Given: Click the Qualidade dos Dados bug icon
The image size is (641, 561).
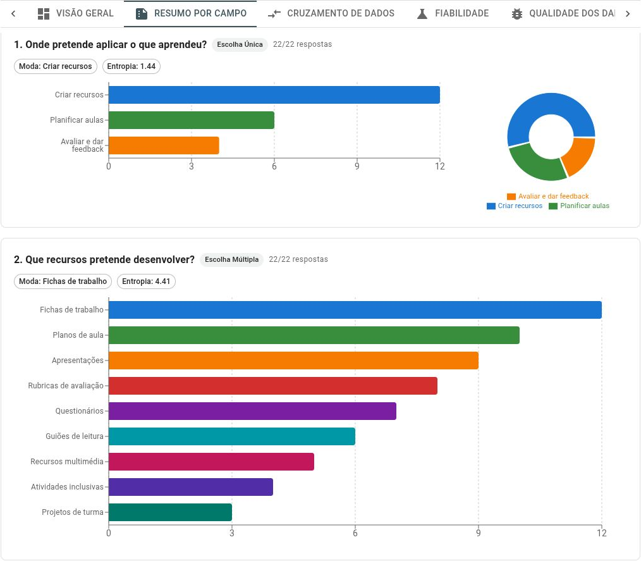Looking at the screenshot, I should tap(516, 13).
